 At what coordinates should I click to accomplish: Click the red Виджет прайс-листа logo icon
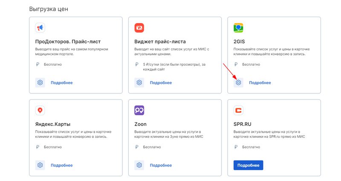coord(139,28)
